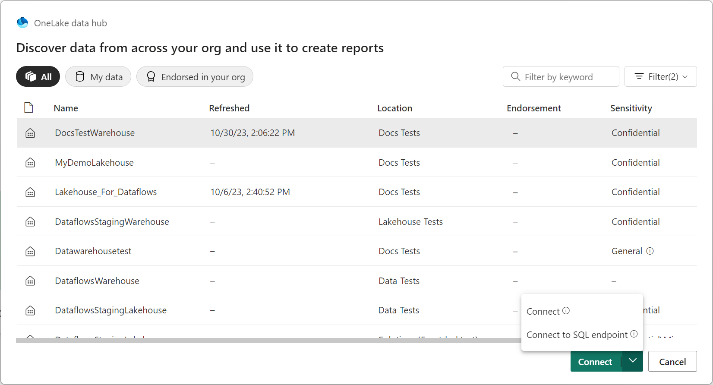Expand the Connect button dropdown arrow
The image size is (713, 385).
[633, 361]
